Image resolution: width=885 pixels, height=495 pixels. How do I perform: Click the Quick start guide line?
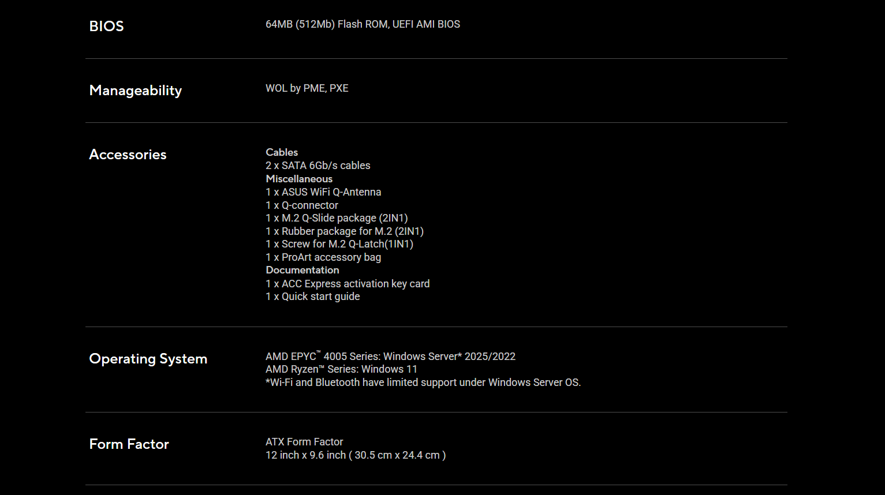[x=312, y=297]
